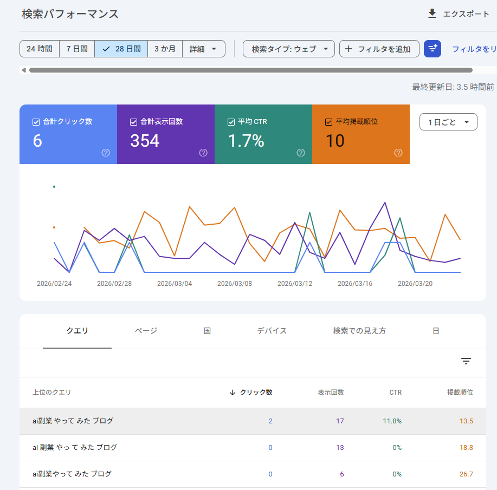Click the フィルタを追加 button
The width and height of the screenshot is (497, 490).
pyautogui.click(x=379, y=49)
